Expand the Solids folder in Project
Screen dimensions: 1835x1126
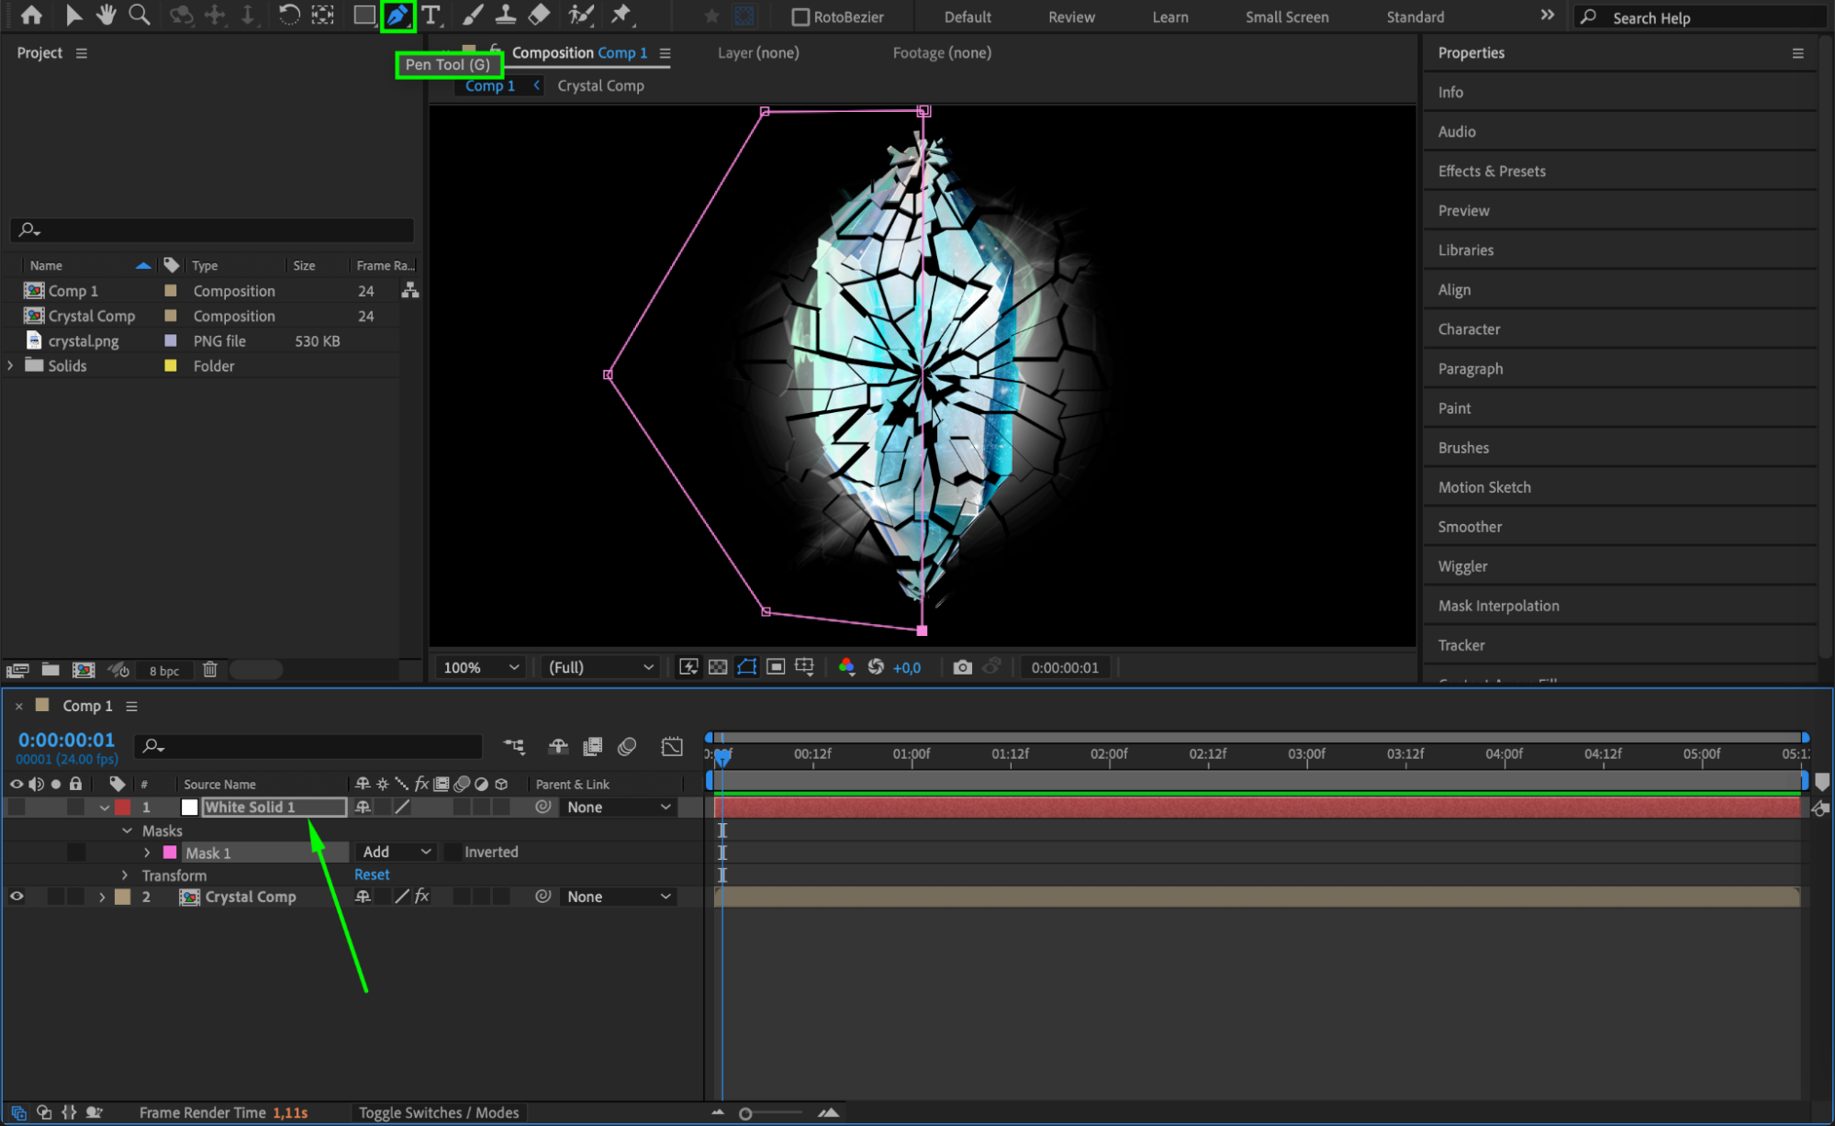(x=11, y=365)
